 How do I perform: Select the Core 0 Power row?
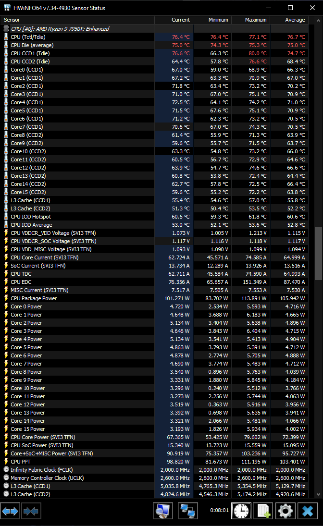point(154,306)
